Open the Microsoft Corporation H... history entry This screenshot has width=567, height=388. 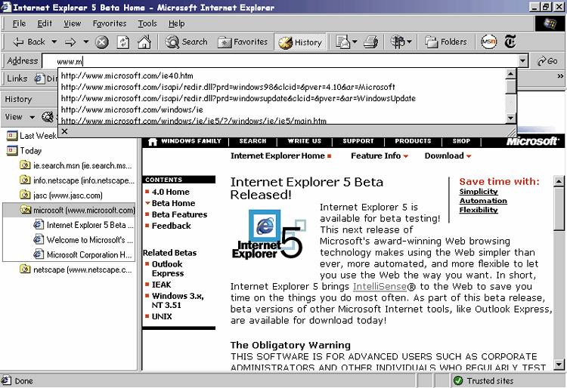[x=82, y=254]
